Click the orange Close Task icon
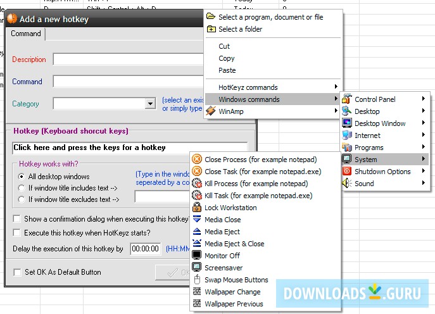Viewport: 435px width, 314px height. pyautogui.click(x=197, y=171)
